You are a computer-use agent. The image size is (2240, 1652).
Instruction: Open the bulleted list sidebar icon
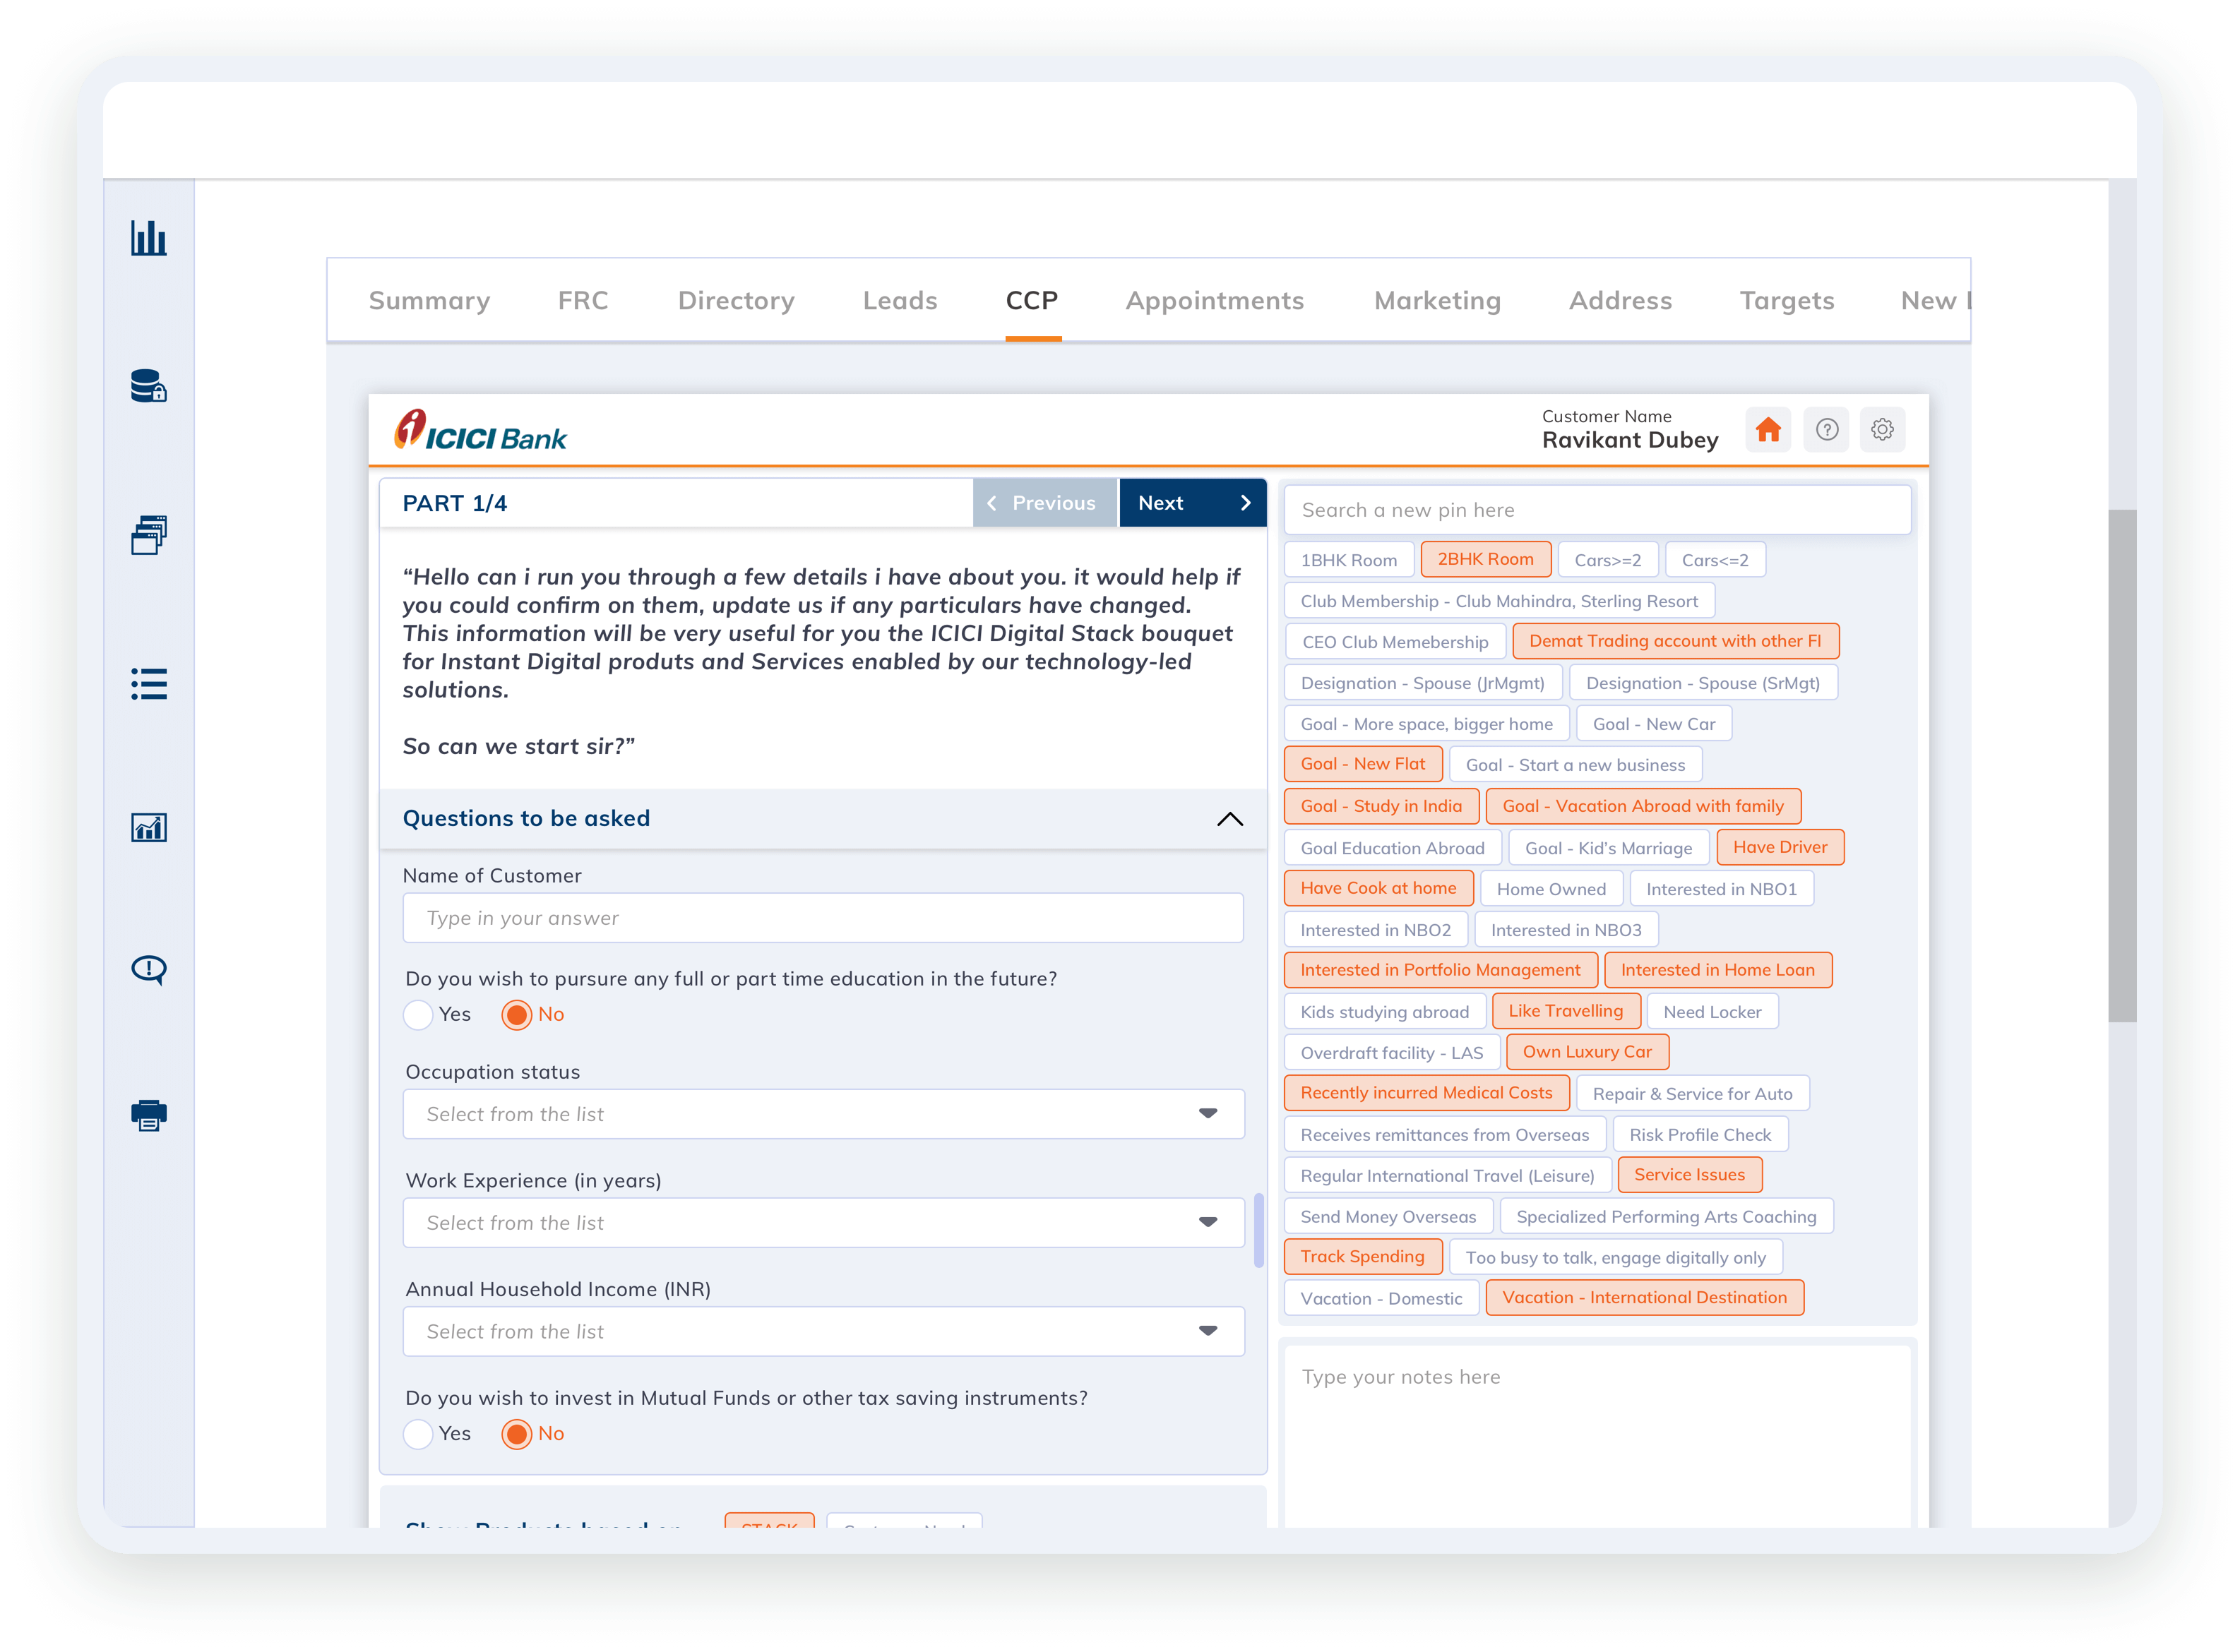pyautogui.click(x=148, y=684)
